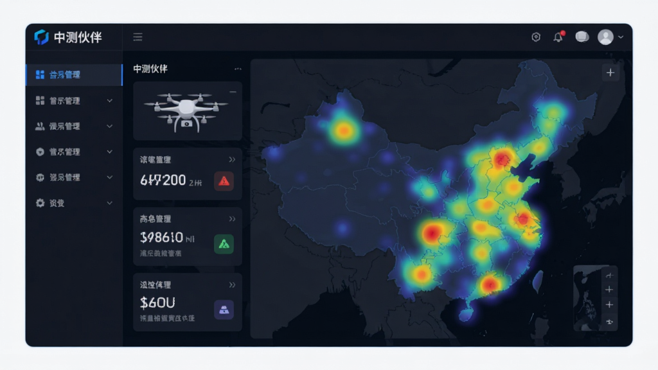Open notifications with the bell icon

(x=558, y=37)
